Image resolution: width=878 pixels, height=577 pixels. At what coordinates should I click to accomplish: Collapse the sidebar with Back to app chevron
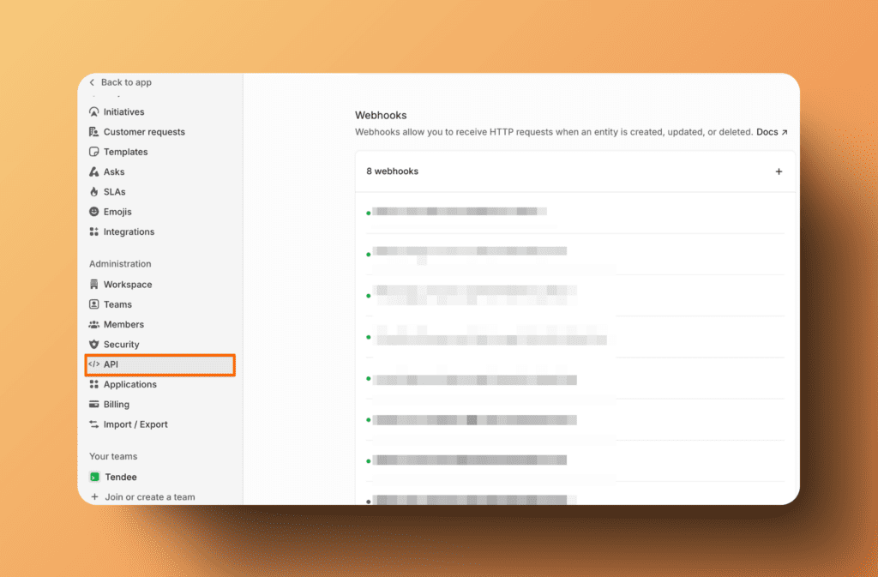(92, 82)
